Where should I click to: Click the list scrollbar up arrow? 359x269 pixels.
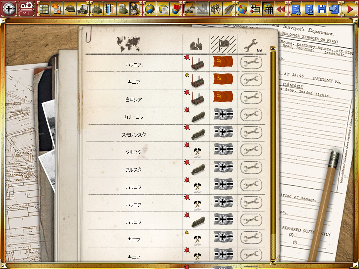[273, 49]
